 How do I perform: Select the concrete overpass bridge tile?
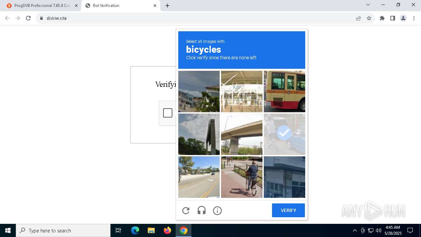click(x=242, y=134)
